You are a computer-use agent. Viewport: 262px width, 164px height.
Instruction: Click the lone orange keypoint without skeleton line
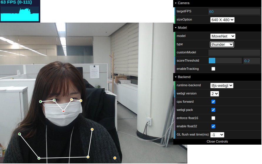[x=115, y=158]
